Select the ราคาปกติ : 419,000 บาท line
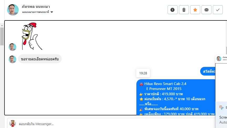This screenshot has width=227, height=128. (x=161, y=94)
